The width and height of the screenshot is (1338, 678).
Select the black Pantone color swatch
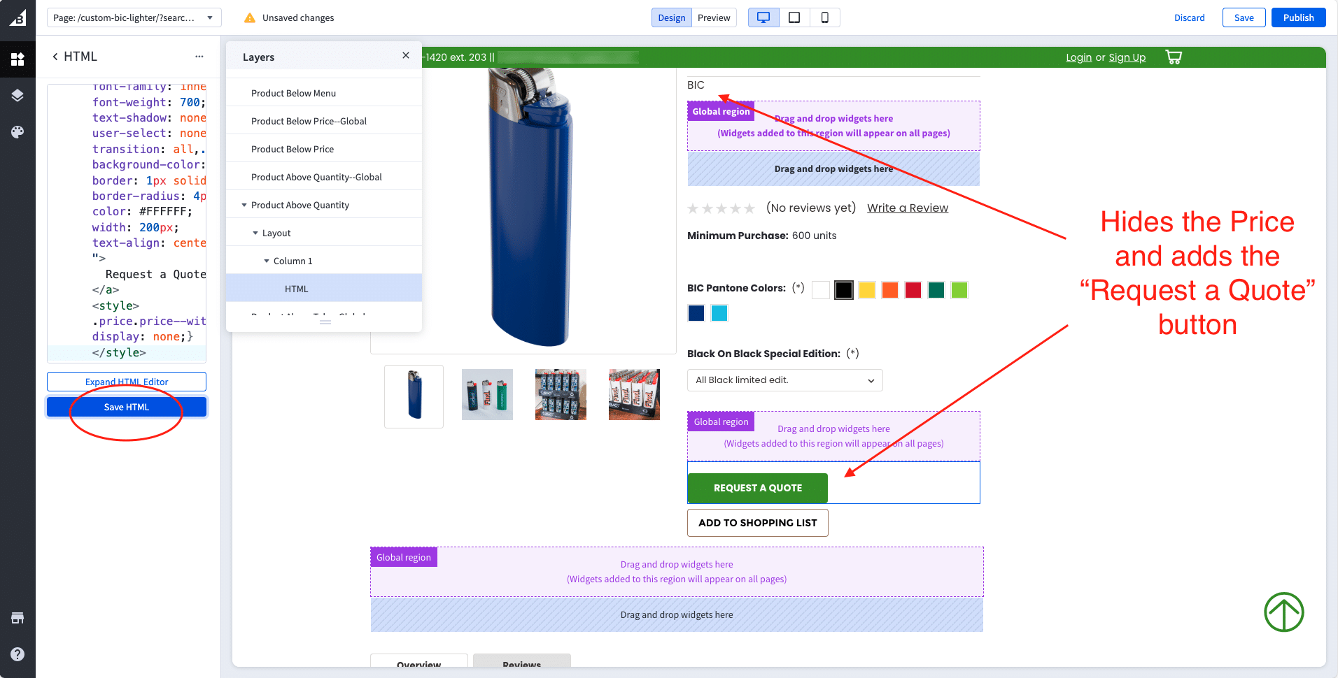tap(844, 290)
